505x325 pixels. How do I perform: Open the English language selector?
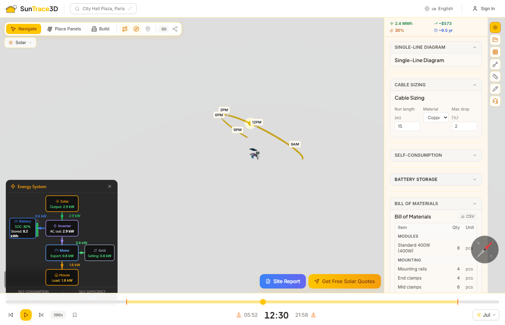coord(439,9)
